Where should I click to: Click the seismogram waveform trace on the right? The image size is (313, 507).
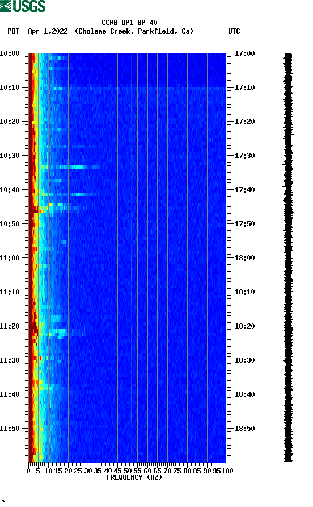pyautogui.click(x=288, y=257)
